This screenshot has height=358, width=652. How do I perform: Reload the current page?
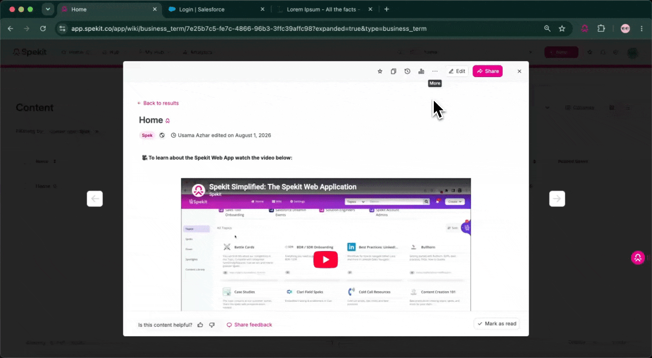pyautogui.click(x=43, y=29)
